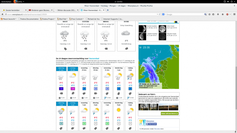Click the search magnifier in Google box
Image resolution: width=237 pixels, height=133 pixels.
pos(205,14)
